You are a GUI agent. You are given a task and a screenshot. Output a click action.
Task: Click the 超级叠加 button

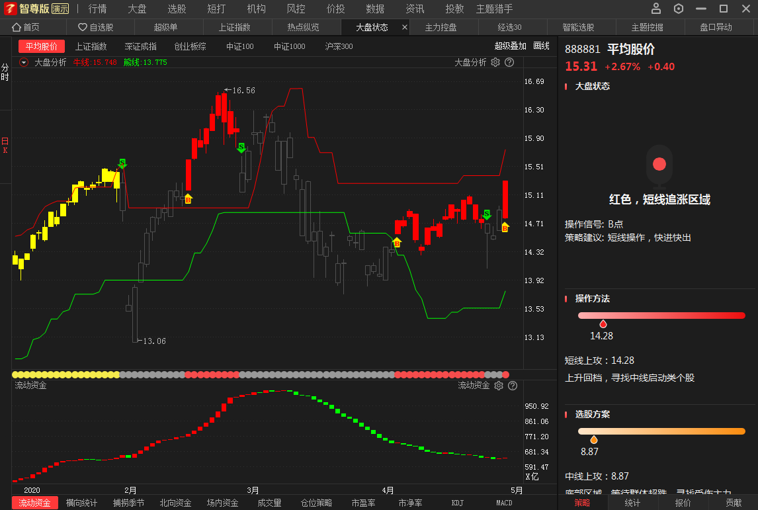[x=510, y=46]
